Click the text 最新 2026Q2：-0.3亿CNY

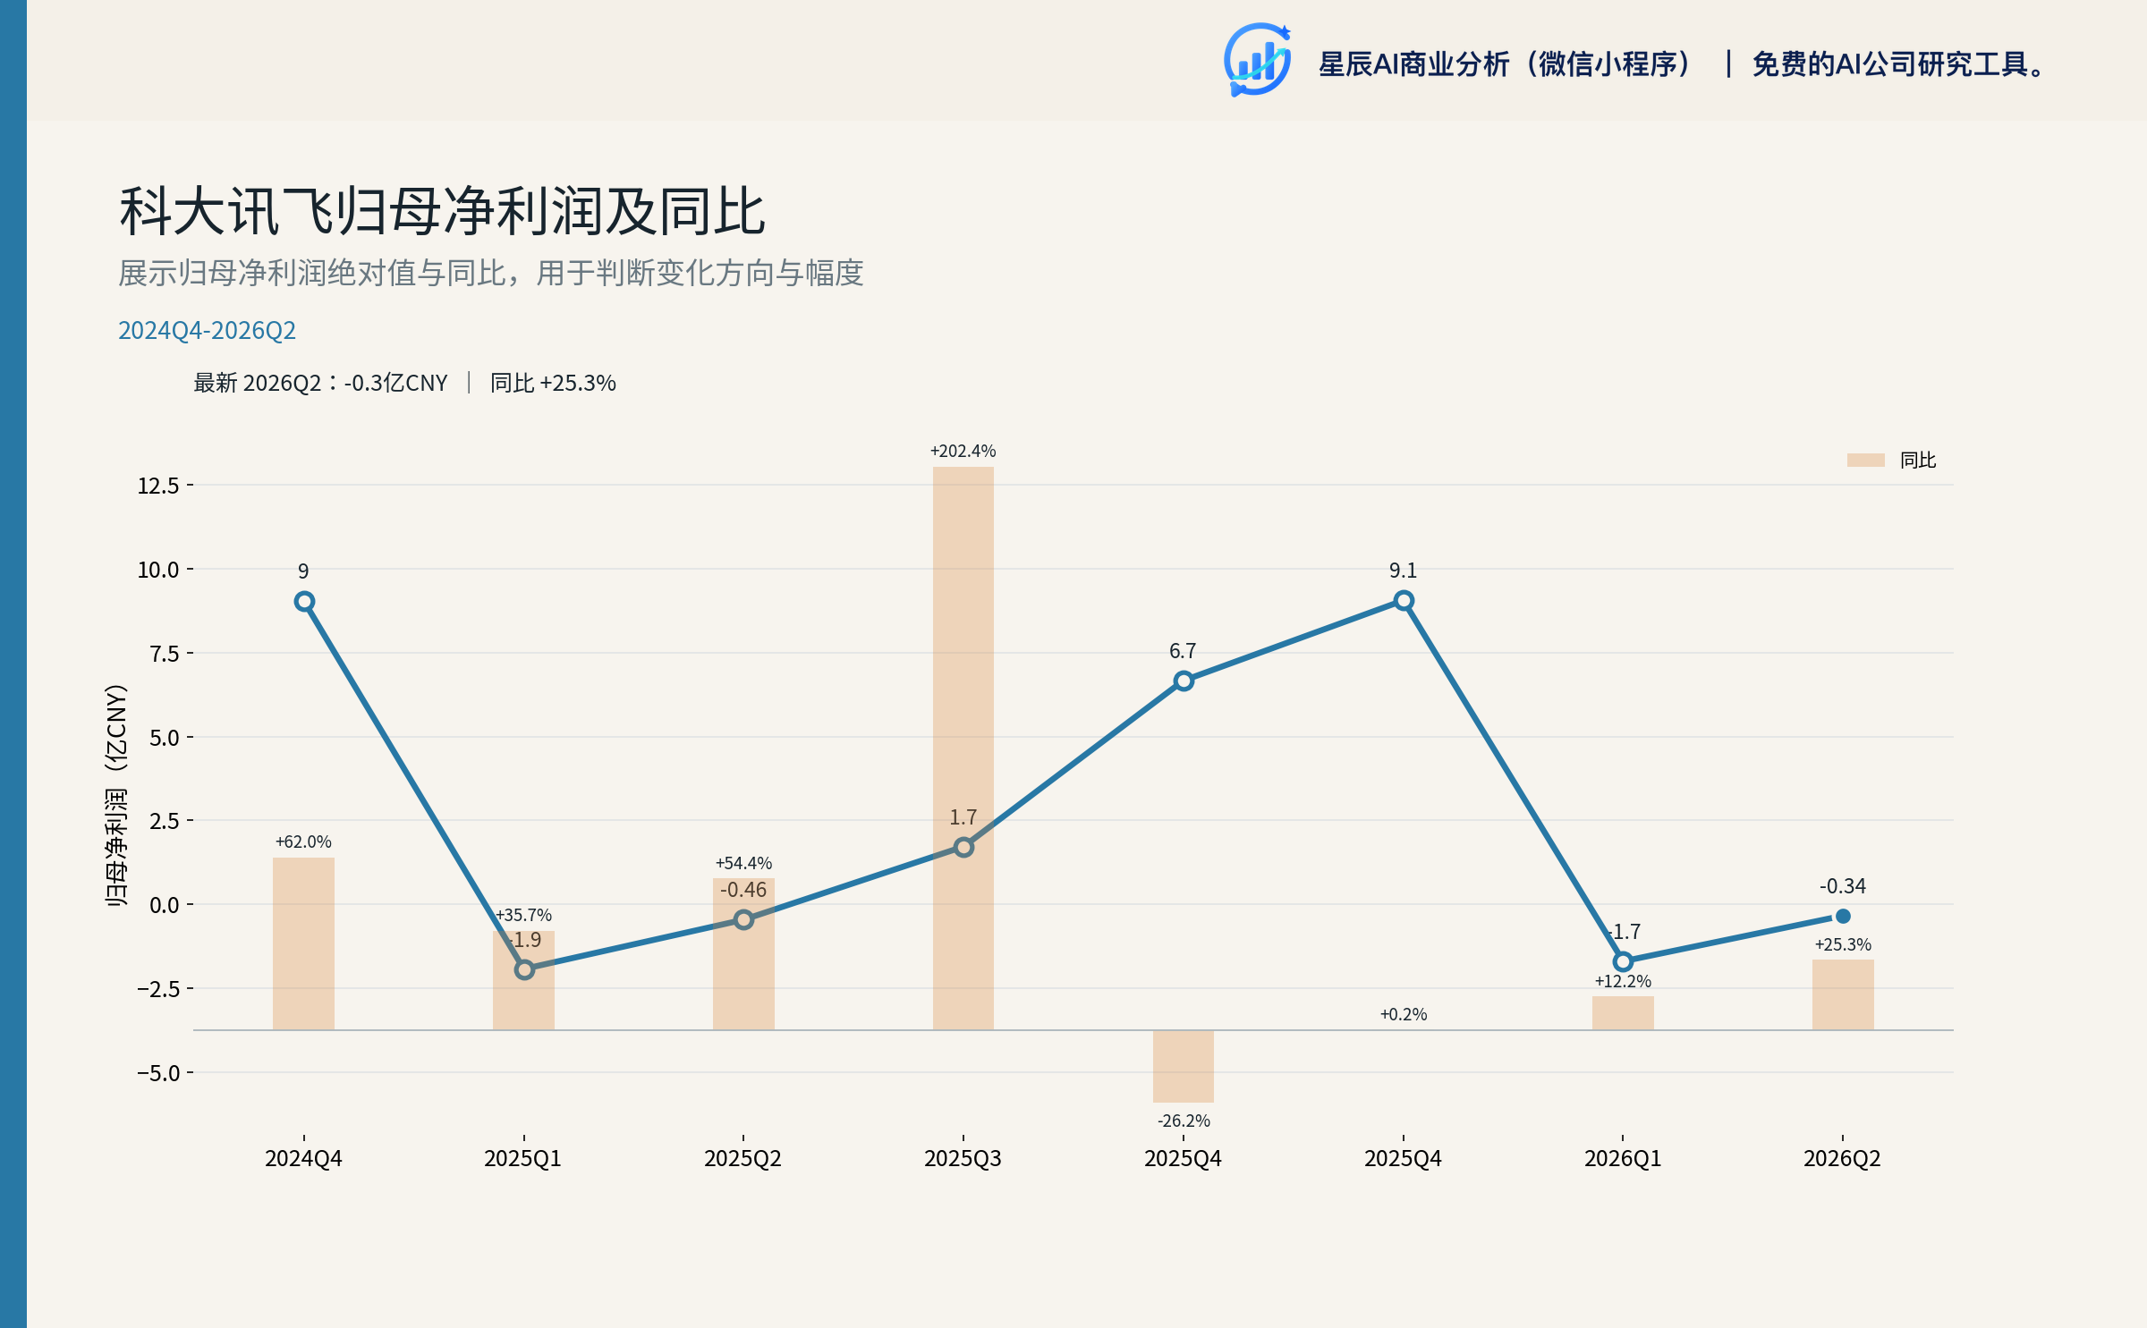click(x=320, y=384)
